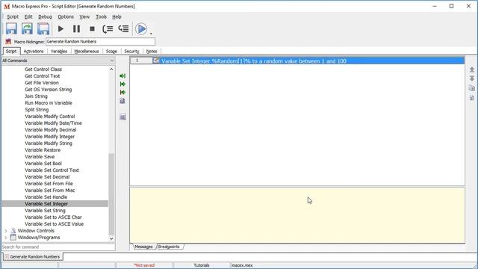Click the floppy icon with green arrow

tap(27, 28)
